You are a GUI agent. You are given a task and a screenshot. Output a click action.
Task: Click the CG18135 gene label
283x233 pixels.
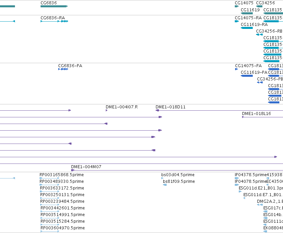coord(273,10)
